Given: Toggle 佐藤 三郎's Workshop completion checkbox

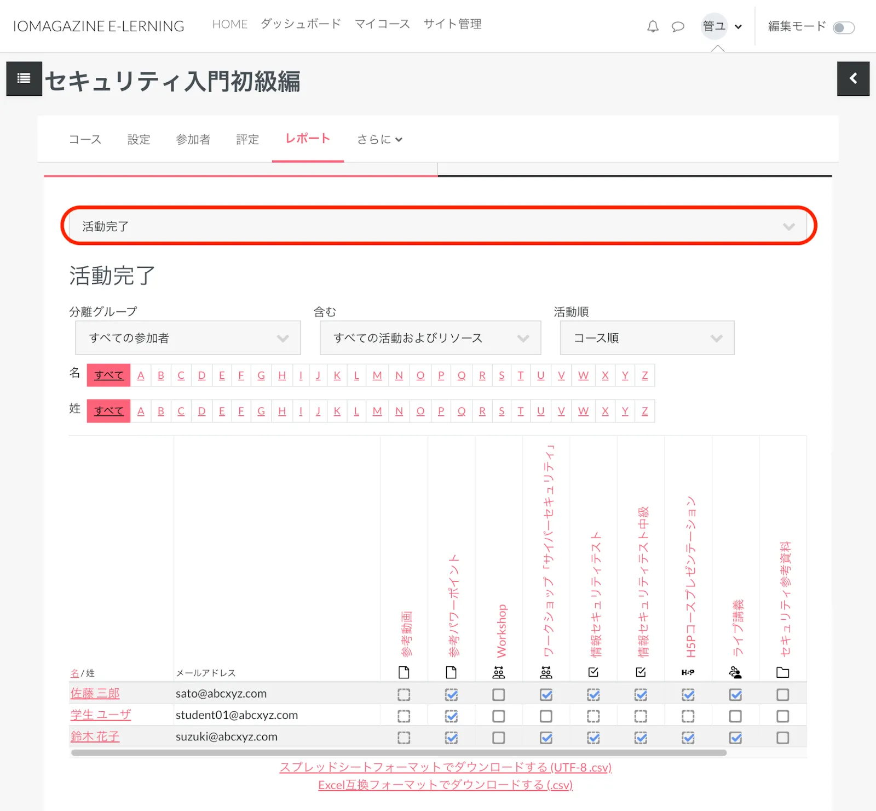Looking at the screenshot, I should click(x=498, y=695).
